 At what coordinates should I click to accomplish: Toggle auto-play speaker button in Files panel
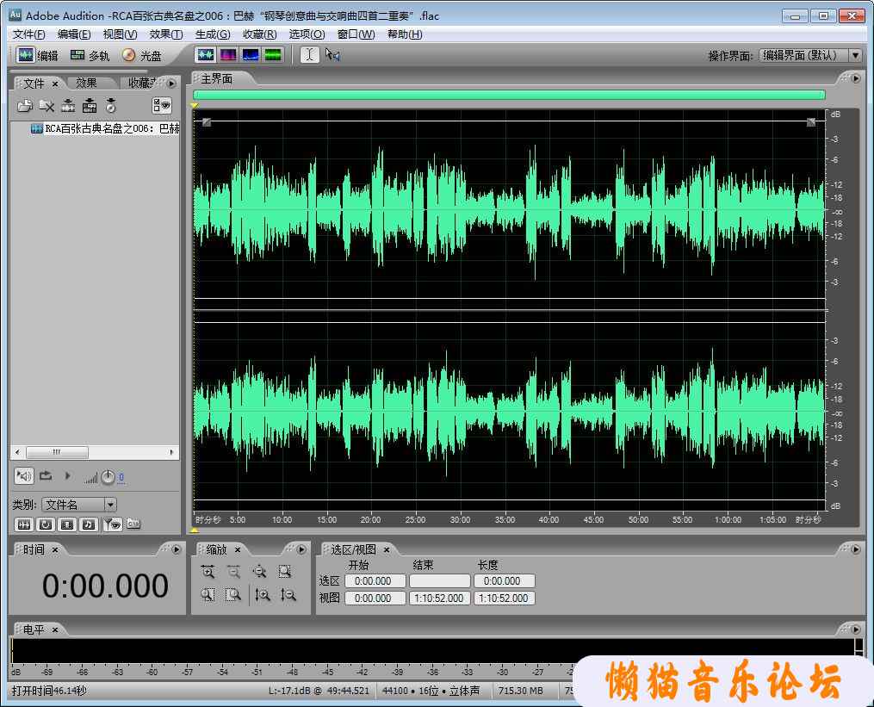pyautogui.click(x=24, y=476)
